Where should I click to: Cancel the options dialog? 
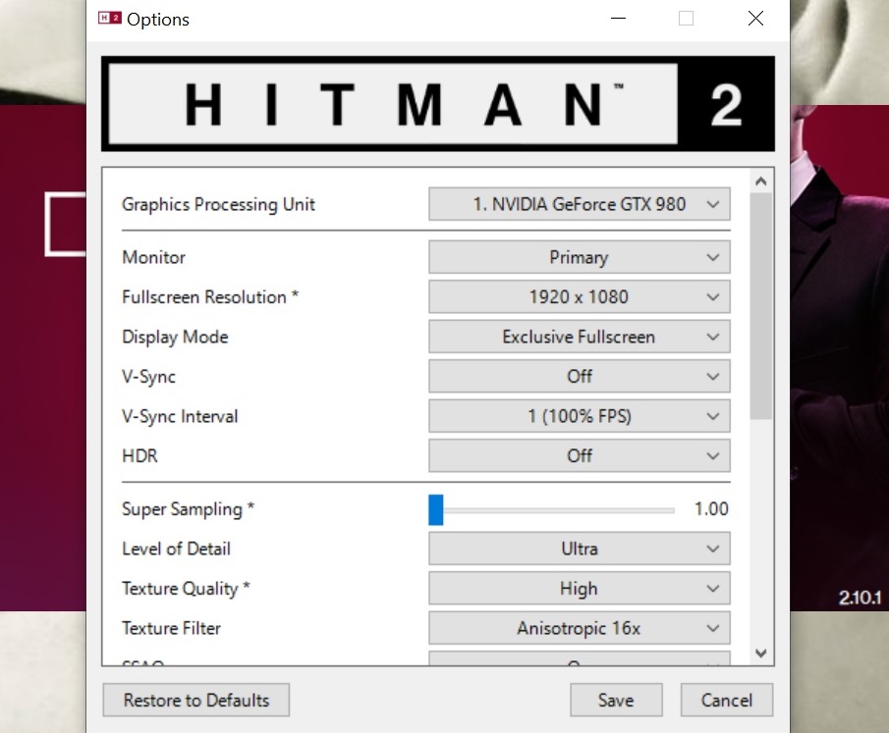click(726, 701)
